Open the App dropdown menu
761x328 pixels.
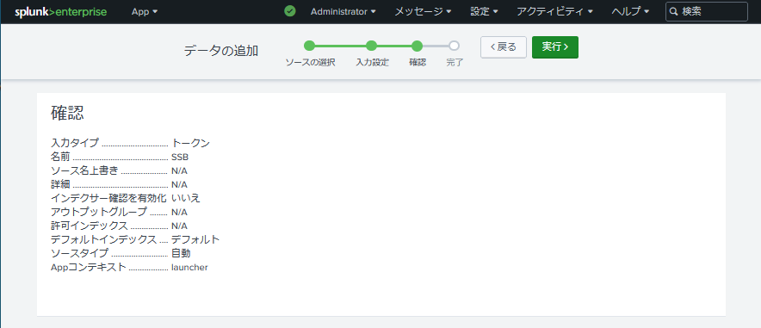click(145, 12)
